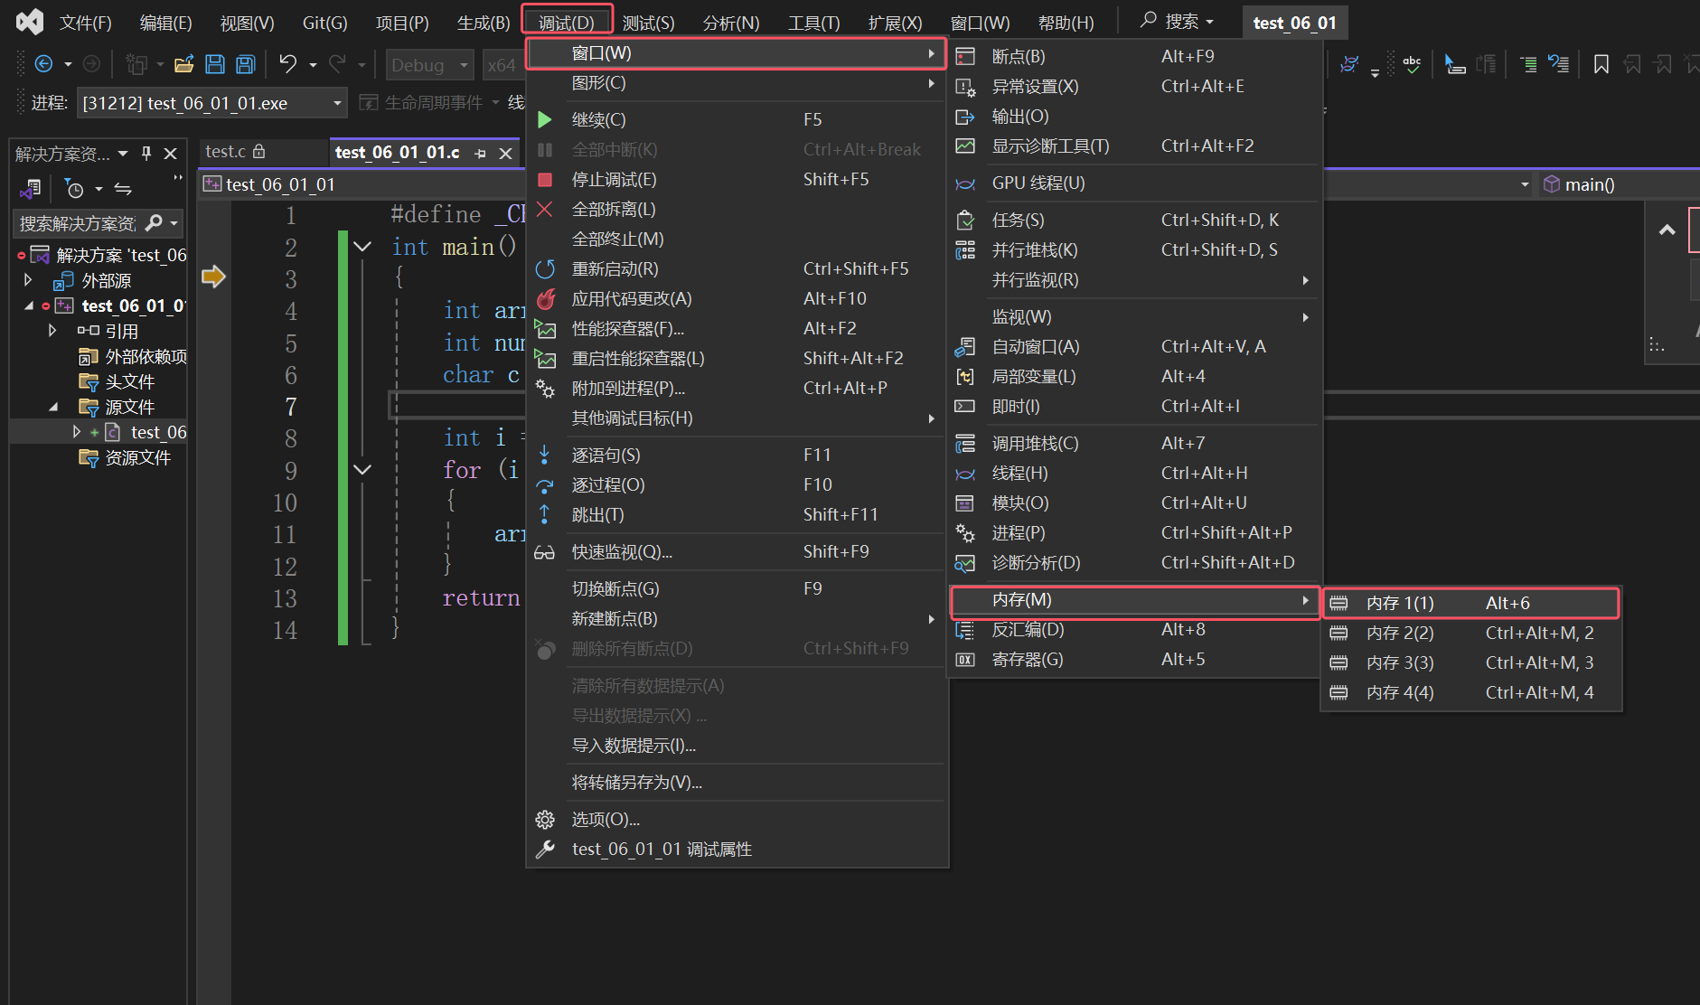1700x1005 pixels.
Task: Click the Memory 1 chip icon
Action: click(1338, 603)
